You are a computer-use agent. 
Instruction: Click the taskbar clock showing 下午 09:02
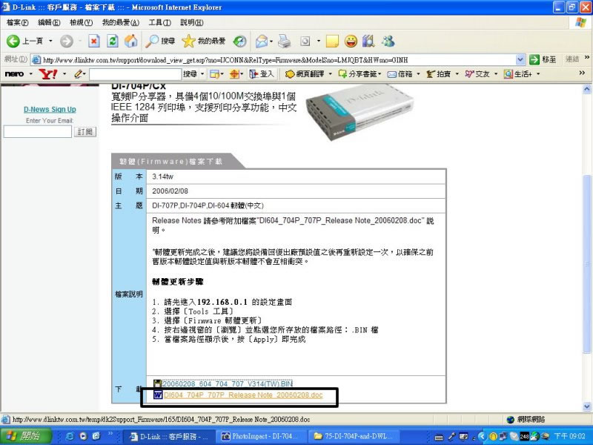[569, 436]
